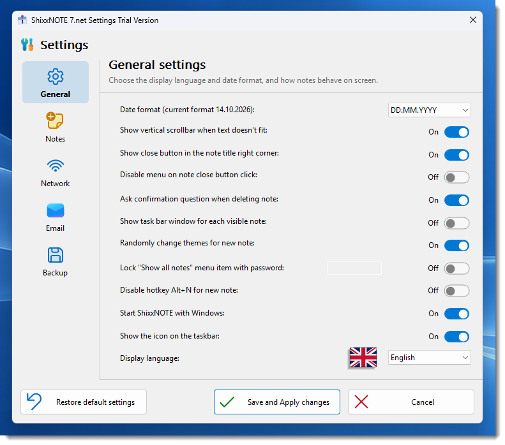Click the red X icon on Cancel button
The width and height of the screenshot is (505, 445).
361,402
